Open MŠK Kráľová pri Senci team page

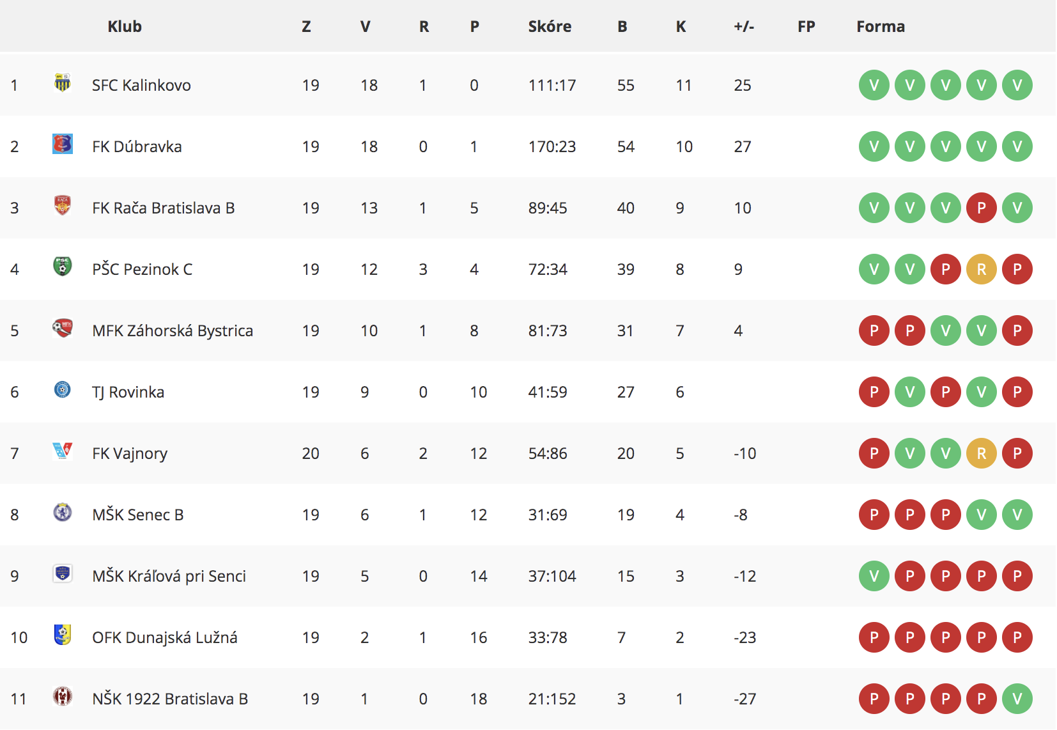click(x=169, y=576)
